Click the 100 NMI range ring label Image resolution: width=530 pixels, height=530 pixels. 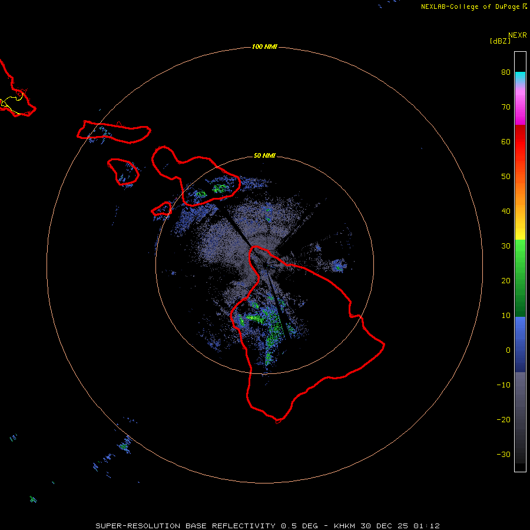click(264, 47)
